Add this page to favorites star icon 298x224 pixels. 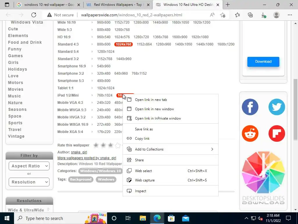[x=223, y=15]
